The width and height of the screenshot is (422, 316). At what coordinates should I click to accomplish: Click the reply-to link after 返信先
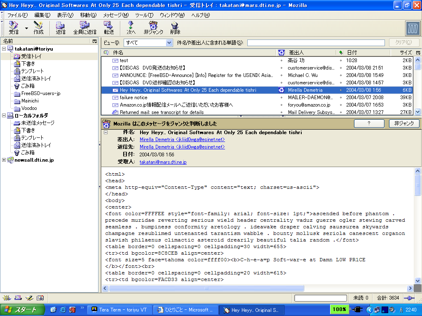pos(182,147)
